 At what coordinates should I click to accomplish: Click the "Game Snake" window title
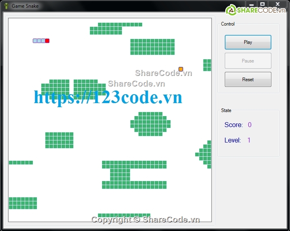click(x=25, y=6)
